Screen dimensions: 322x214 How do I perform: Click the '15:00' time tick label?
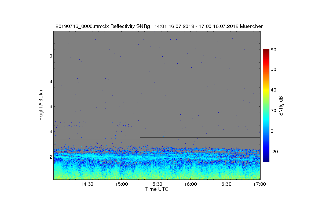[121, 184]
